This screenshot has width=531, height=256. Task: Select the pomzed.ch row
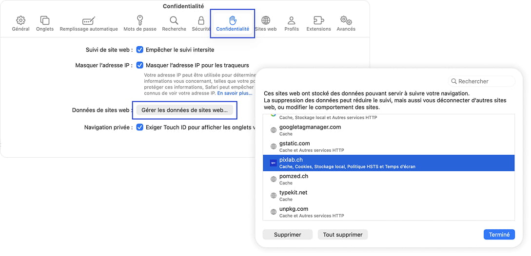[389, 179]
